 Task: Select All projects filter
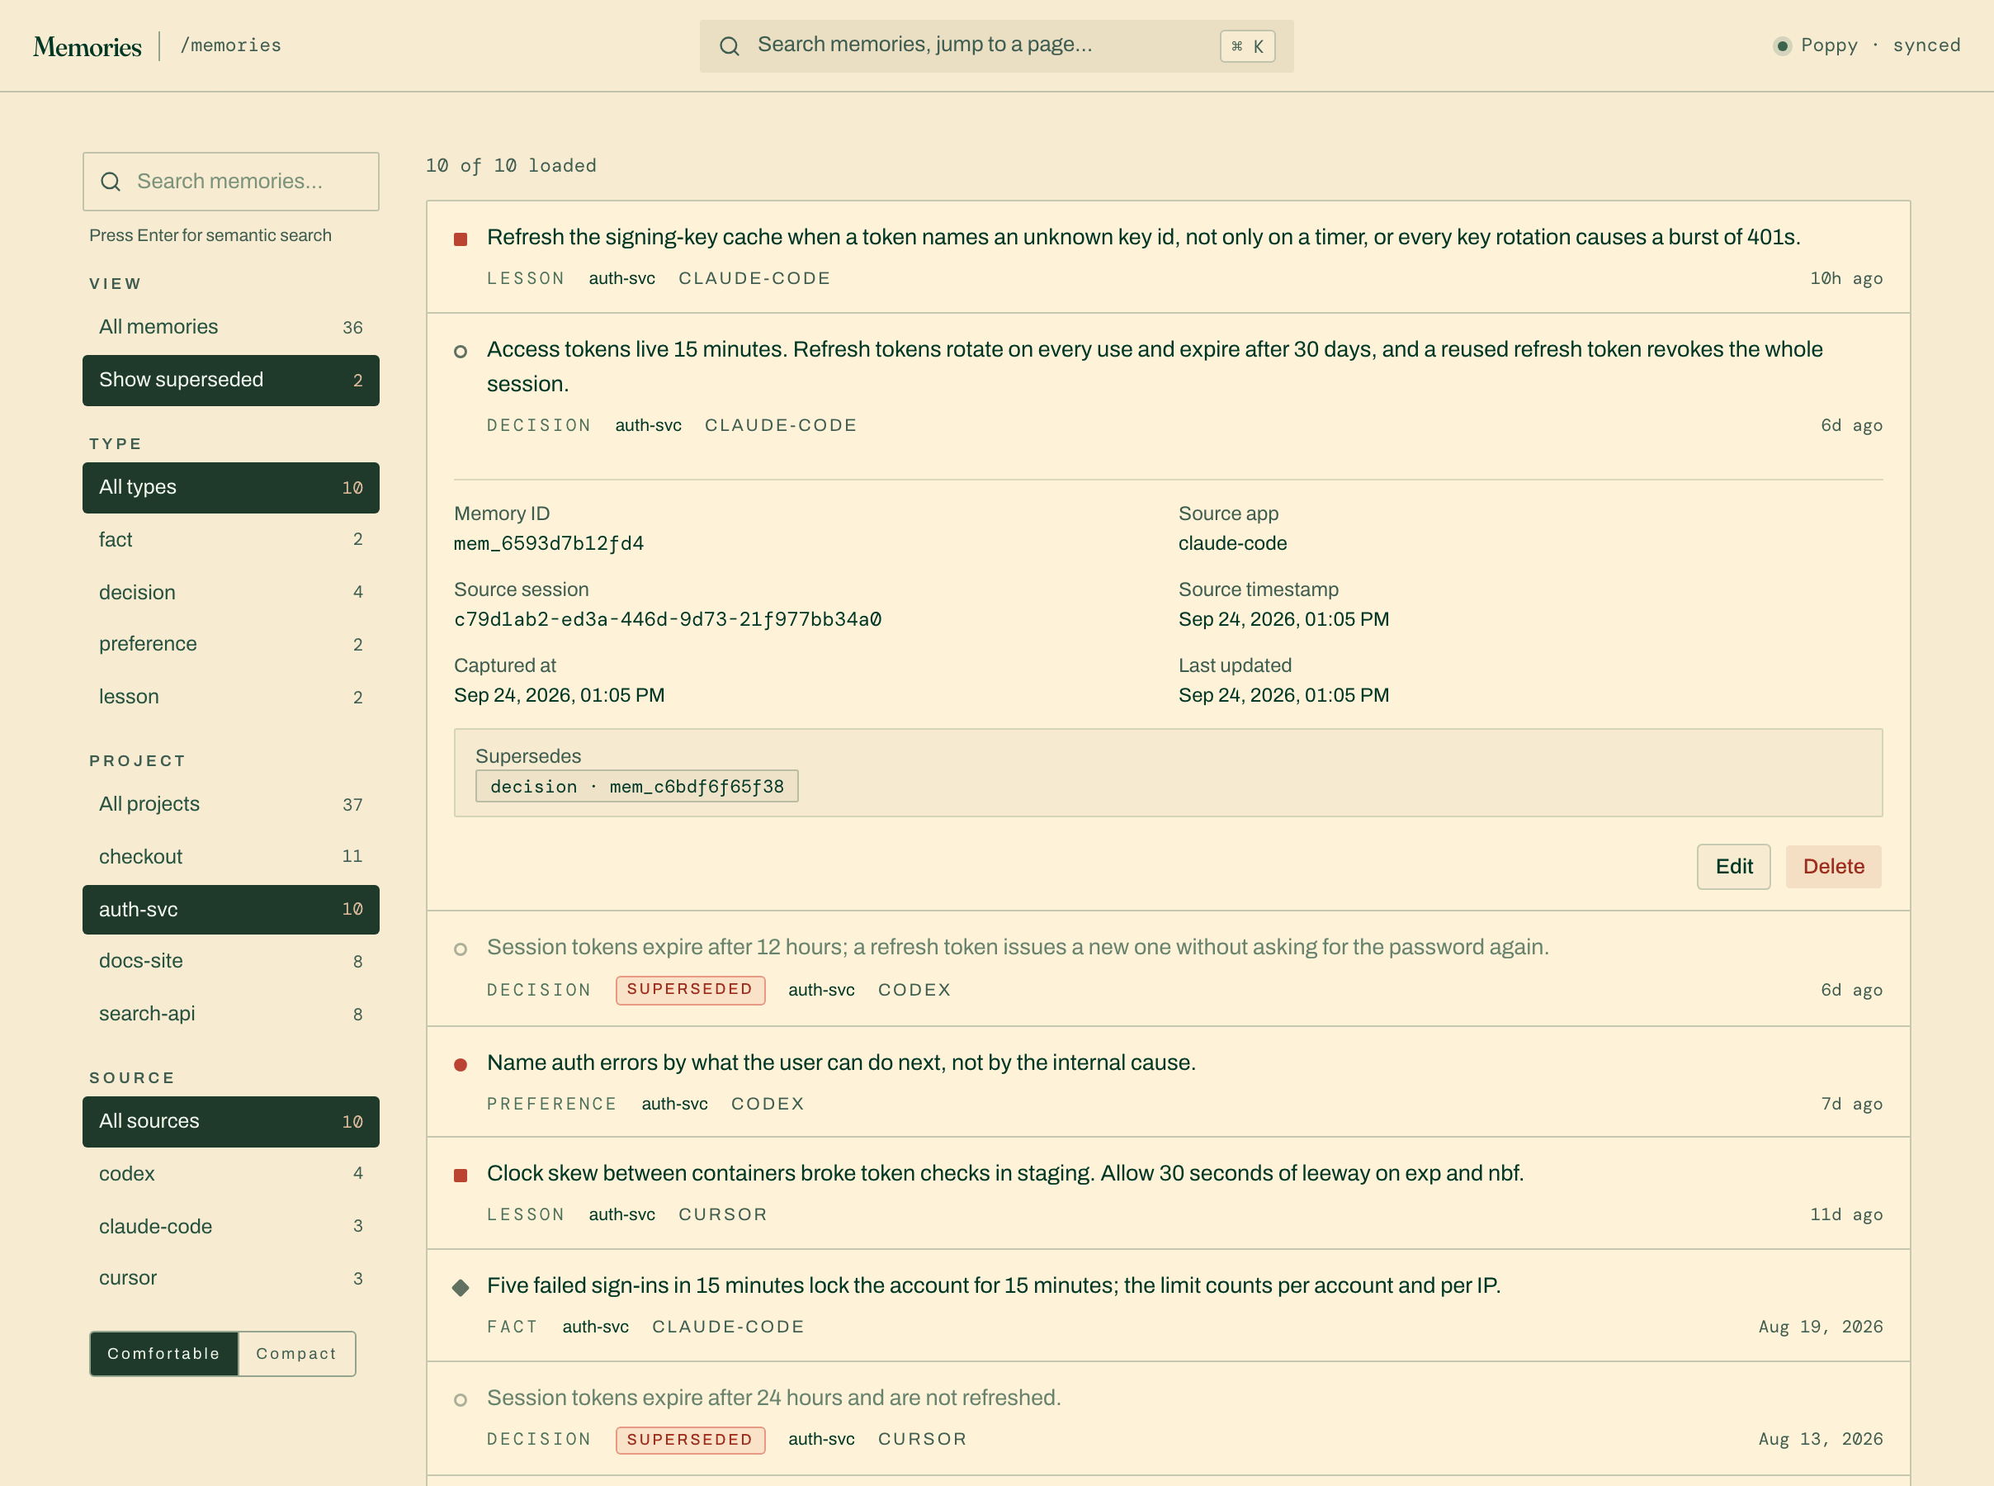[231, 804]
